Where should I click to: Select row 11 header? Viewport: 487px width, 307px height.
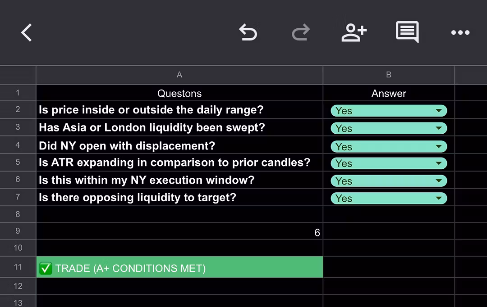[x=18, y=267]
